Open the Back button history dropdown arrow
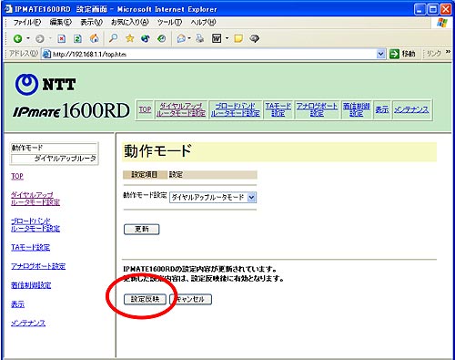 point(27,38)
